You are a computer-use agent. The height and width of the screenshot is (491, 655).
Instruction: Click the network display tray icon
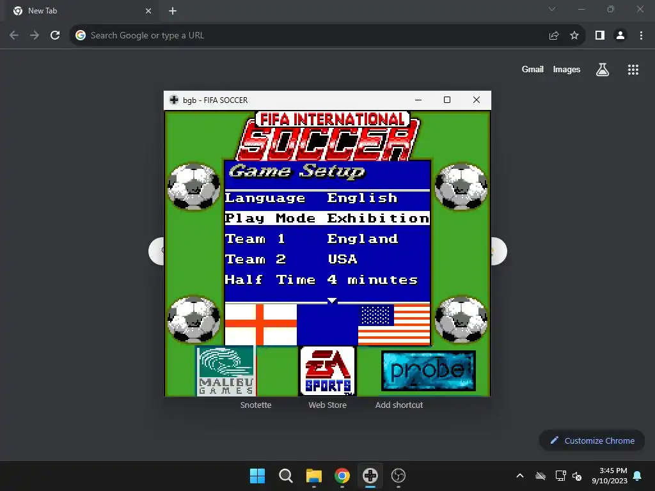pos(560,476)
